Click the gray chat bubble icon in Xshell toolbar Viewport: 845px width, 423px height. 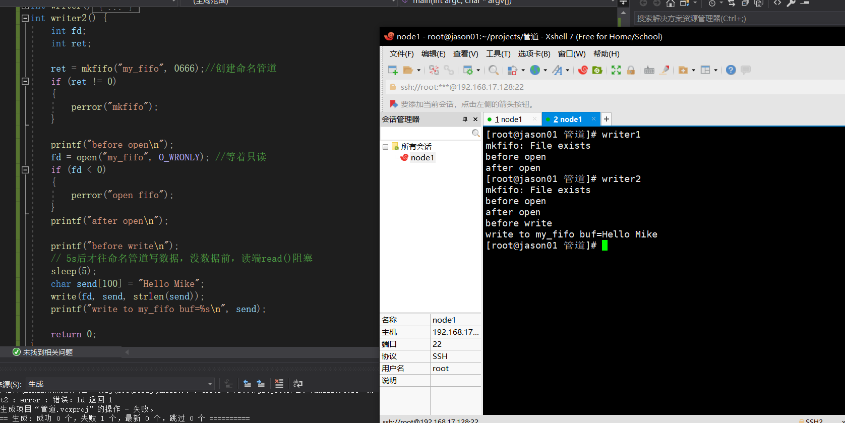click(746, 70)
